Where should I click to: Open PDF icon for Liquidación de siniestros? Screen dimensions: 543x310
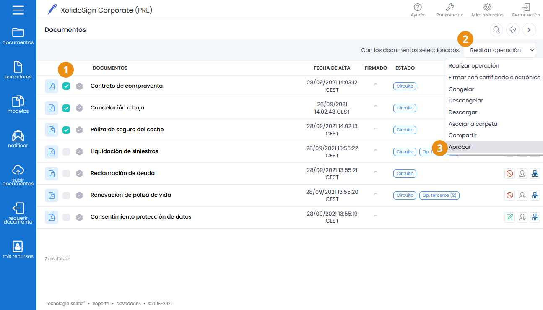(52, 151)
